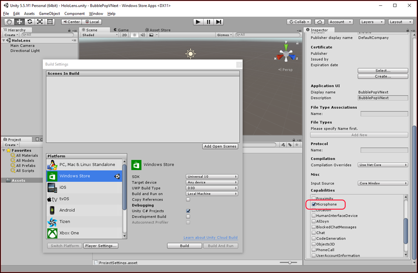
Task: Click the scene orientation gizmo
Action: click(x=286, y=53)
